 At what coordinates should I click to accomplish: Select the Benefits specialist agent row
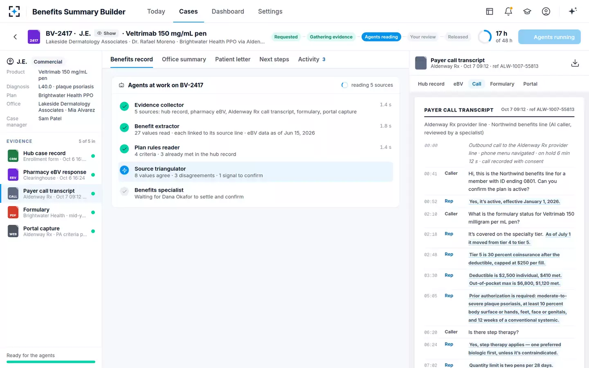coord(256,193)
